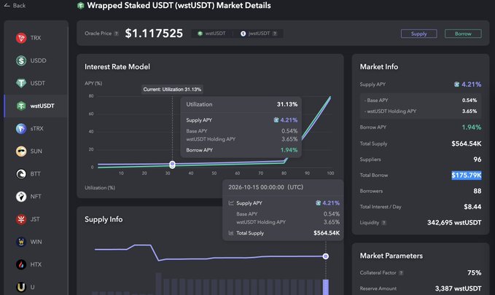The width and height of the screenshot is (495, 295).
Task: Select sTRX token icon in sidebar
Action: [x=21, y=129]
